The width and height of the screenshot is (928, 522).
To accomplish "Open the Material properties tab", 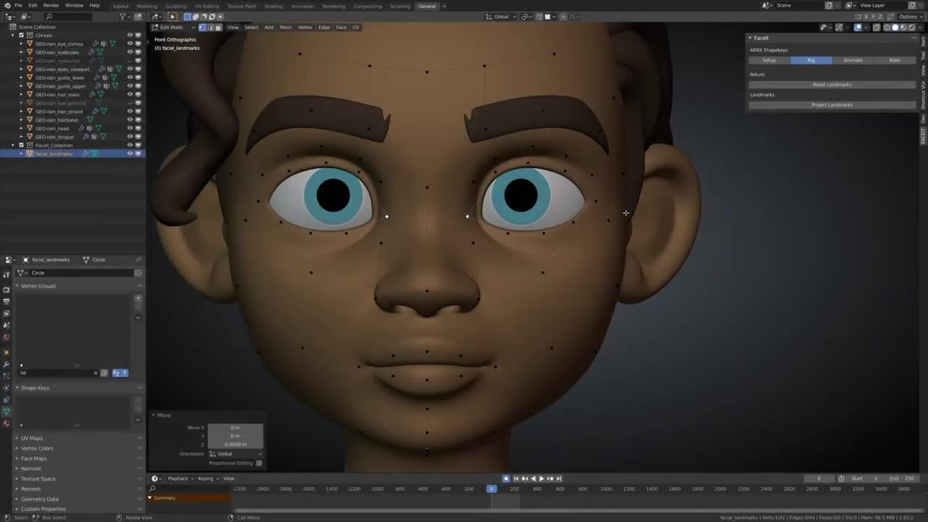I will pyautogui.click(x=7, y=423).
